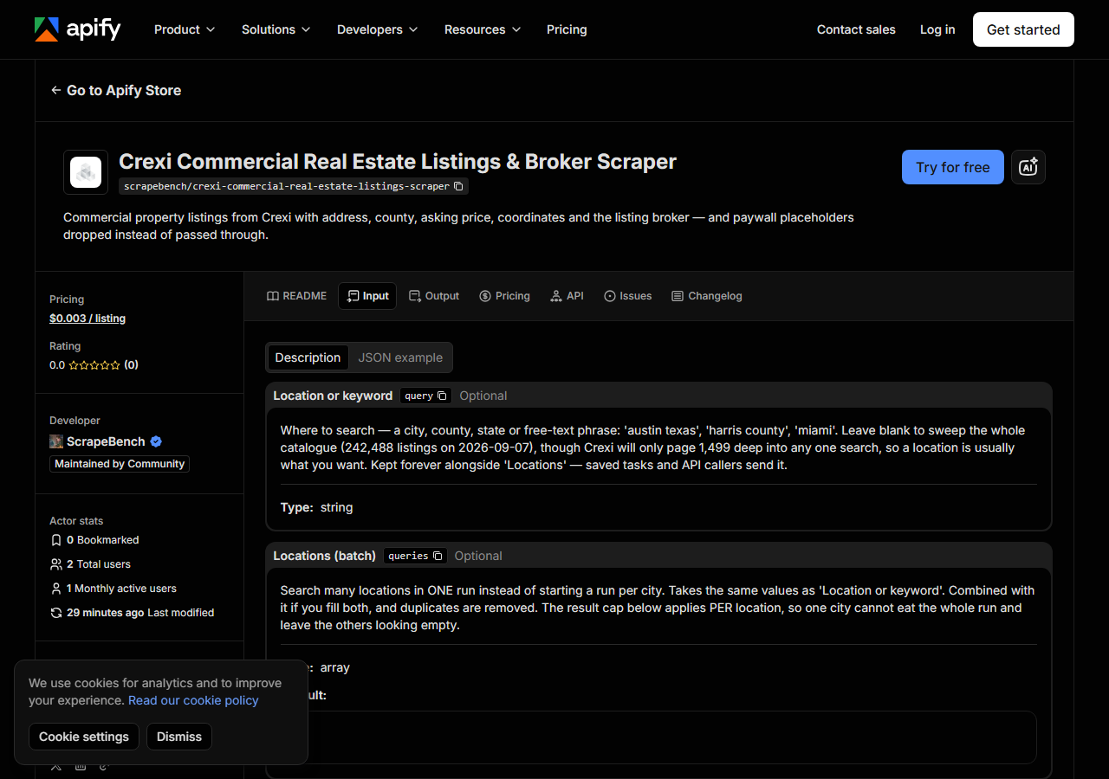Click the $0.003 / listing price link
This screenshot has width=1109, height=779.
pos(88,319)
